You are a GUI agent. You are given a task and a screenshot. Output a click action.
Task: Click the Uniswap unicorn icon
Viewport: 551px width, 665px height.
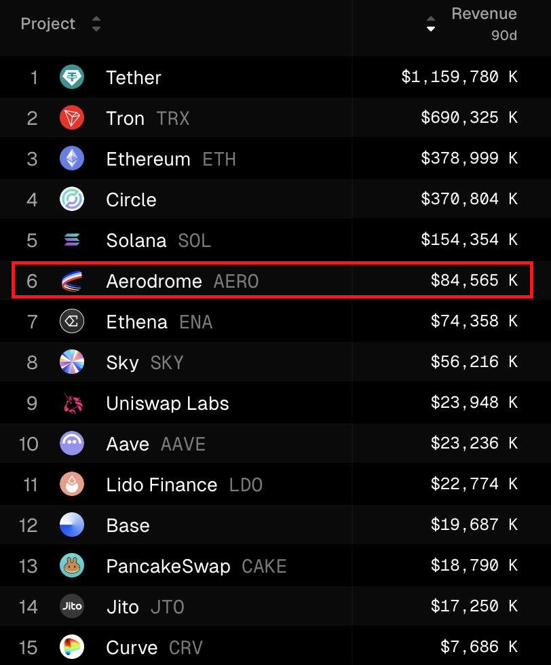73,403
